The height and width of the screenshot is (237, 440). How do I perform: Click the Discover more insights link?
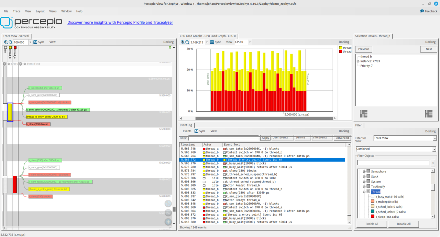point(120,22)
